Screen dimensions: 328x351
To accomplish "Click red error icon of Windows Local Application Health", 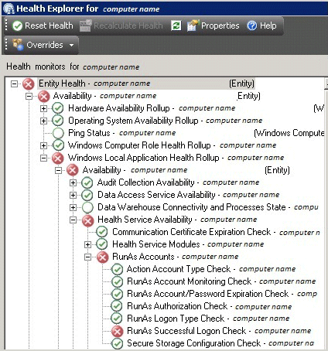I will (58, 158).
